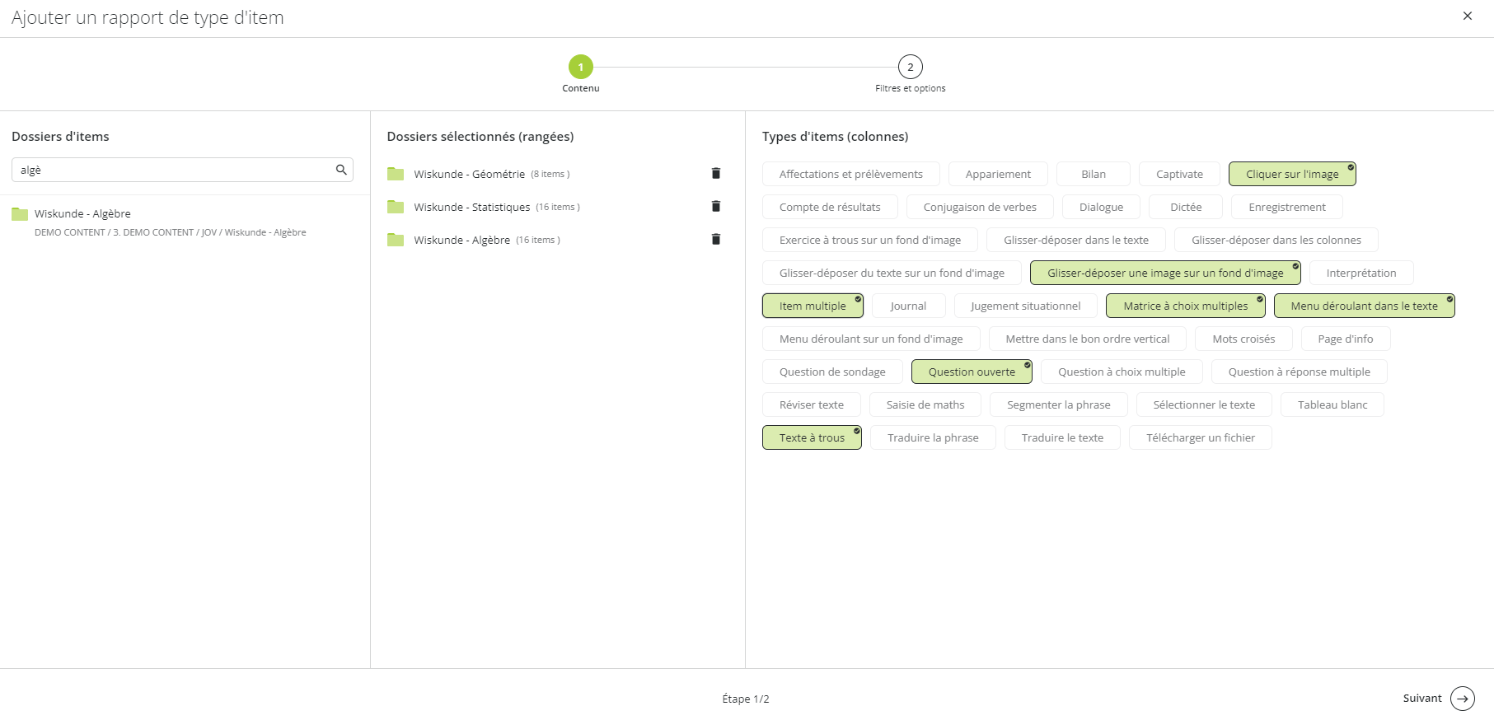The image size is (1494, 720).
Task: Click the Suivant button label
Action: [x=1422, y=699]
